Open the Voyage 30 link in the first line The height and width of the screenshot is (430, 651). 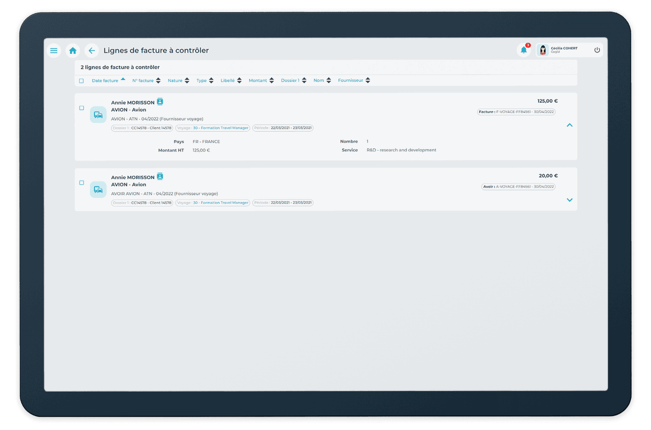tap(220, 128)
